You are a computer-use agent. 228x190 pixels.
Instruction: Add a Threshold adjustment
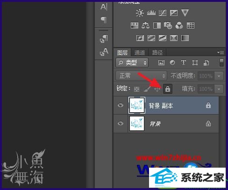coord(163,38)
